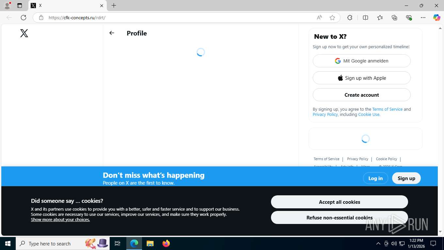Screen dimensions: 444x250
Task: Add this page to favorites
Action: tap(332, 18)
